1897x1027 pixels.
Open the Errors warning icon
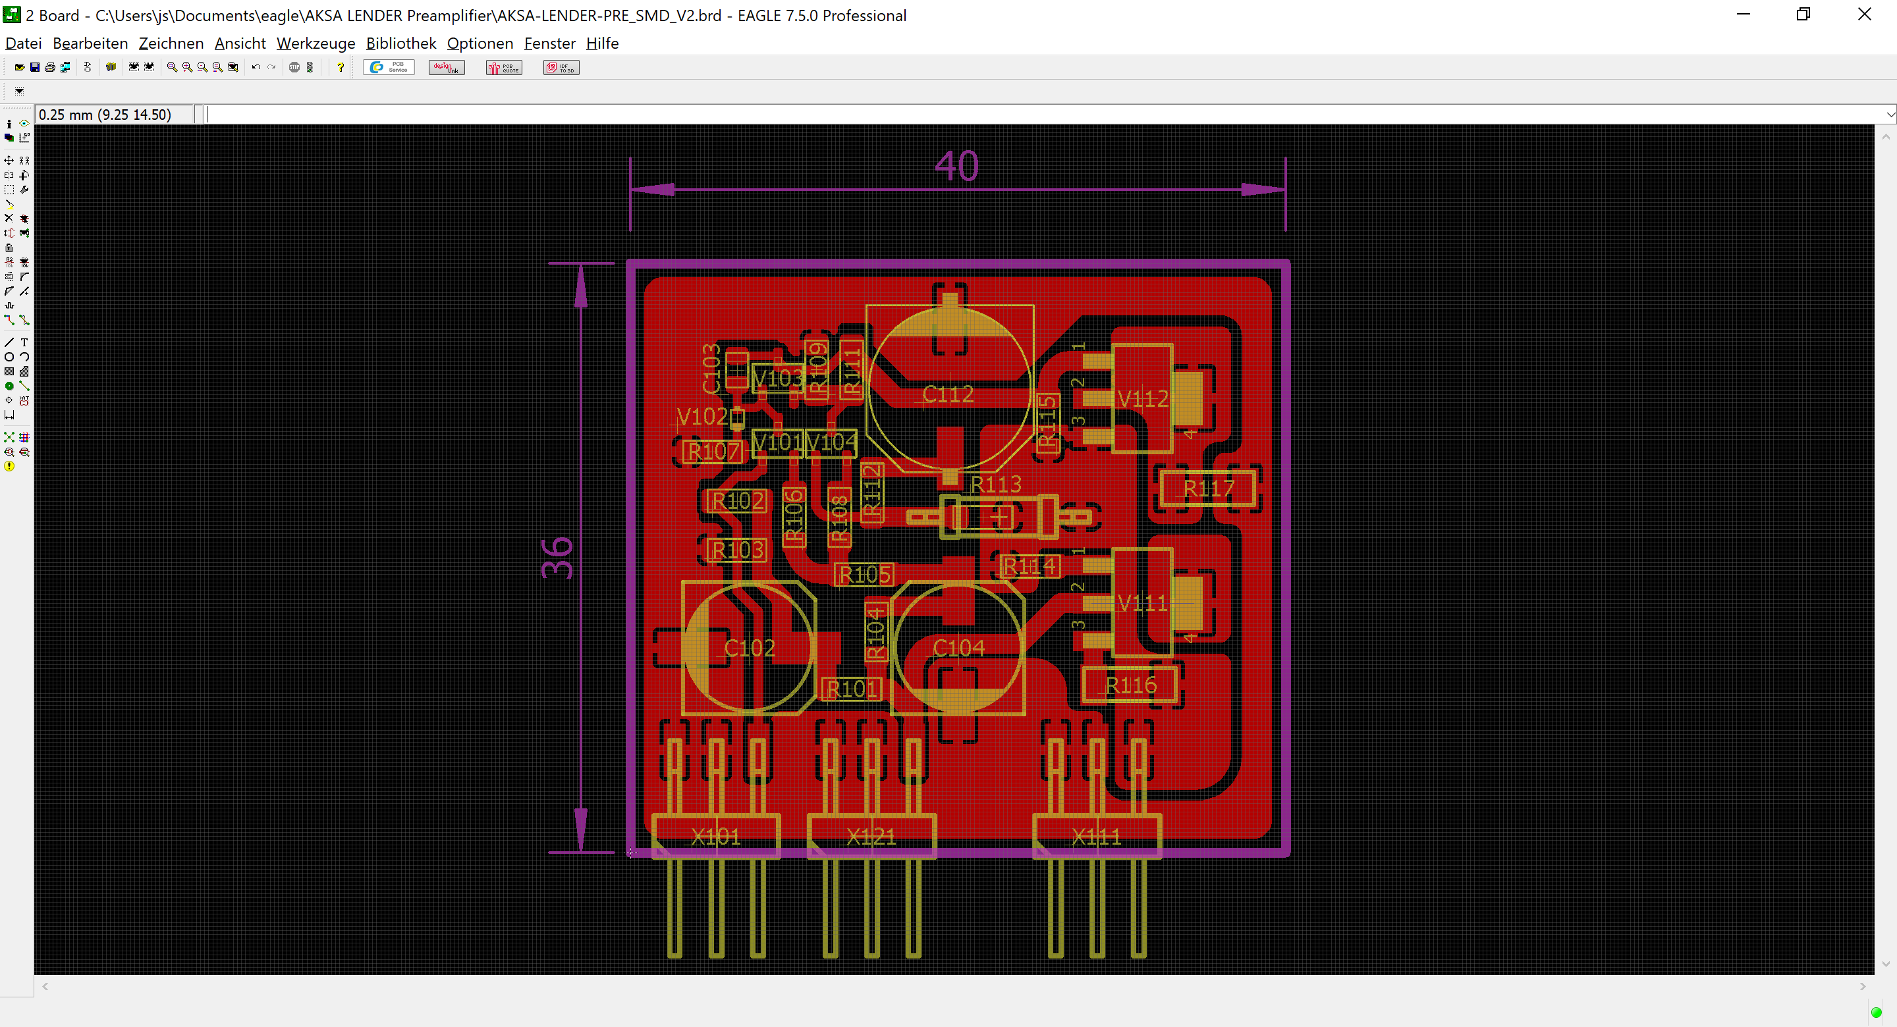pos(9,466)
